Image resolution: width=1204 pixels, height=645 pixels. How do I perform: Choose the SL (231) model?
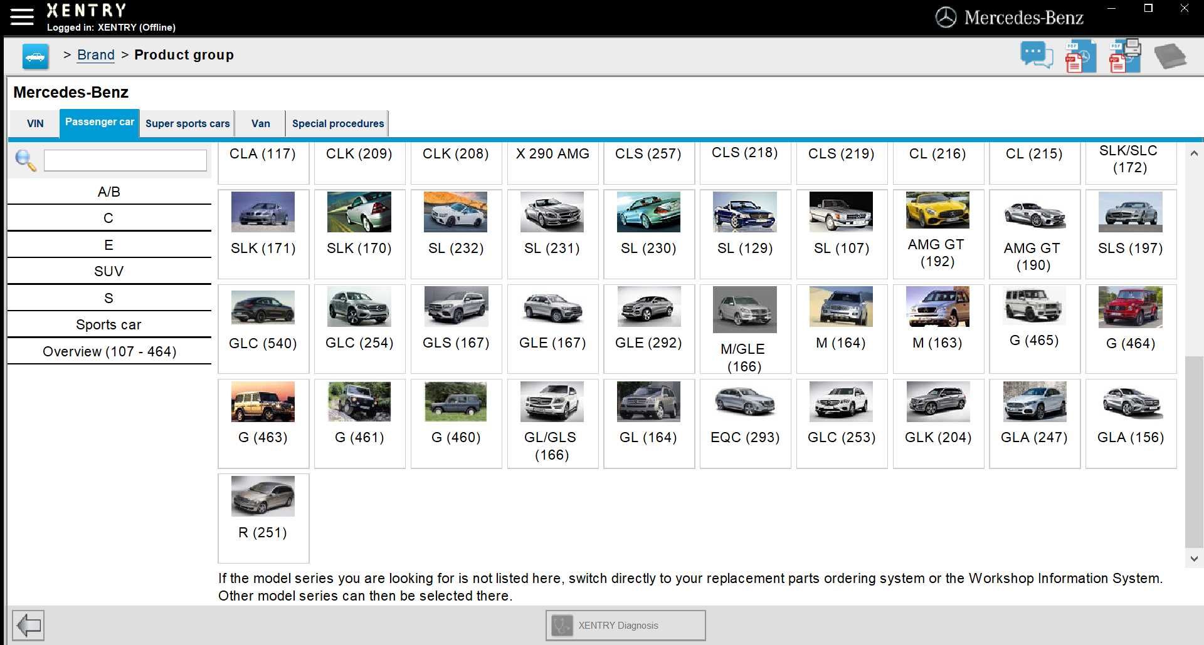pos(552,234)
